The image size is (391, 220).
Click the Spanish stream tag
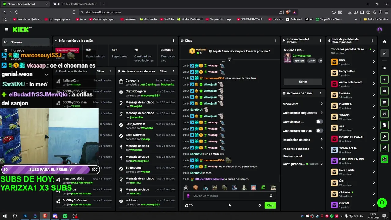(299, 61)
